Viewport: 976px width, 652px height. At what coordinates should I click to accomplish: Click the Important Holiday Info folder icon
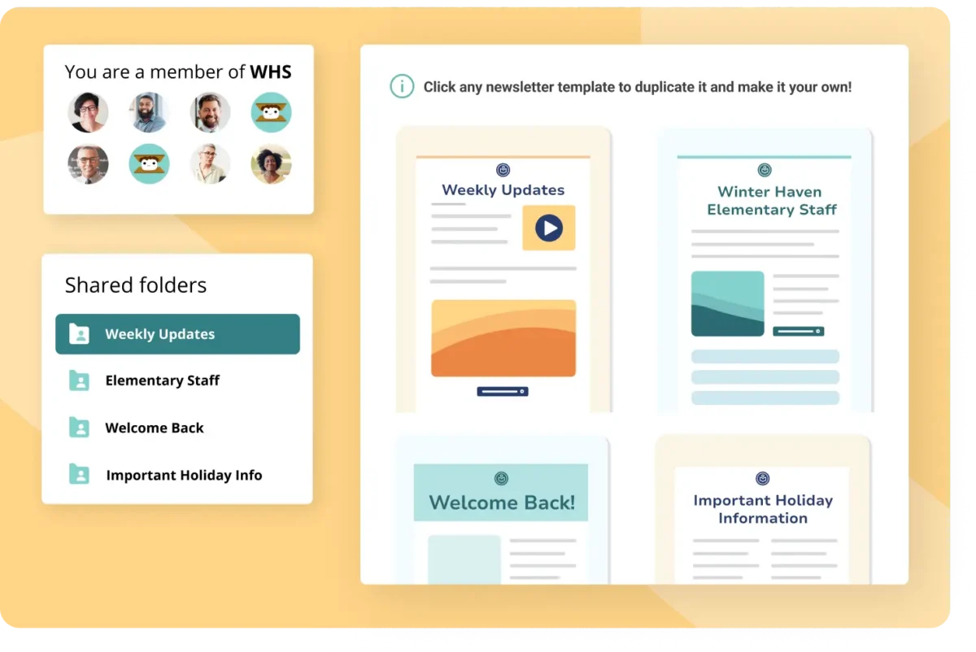pyautogui.click(x=79, y=475)
